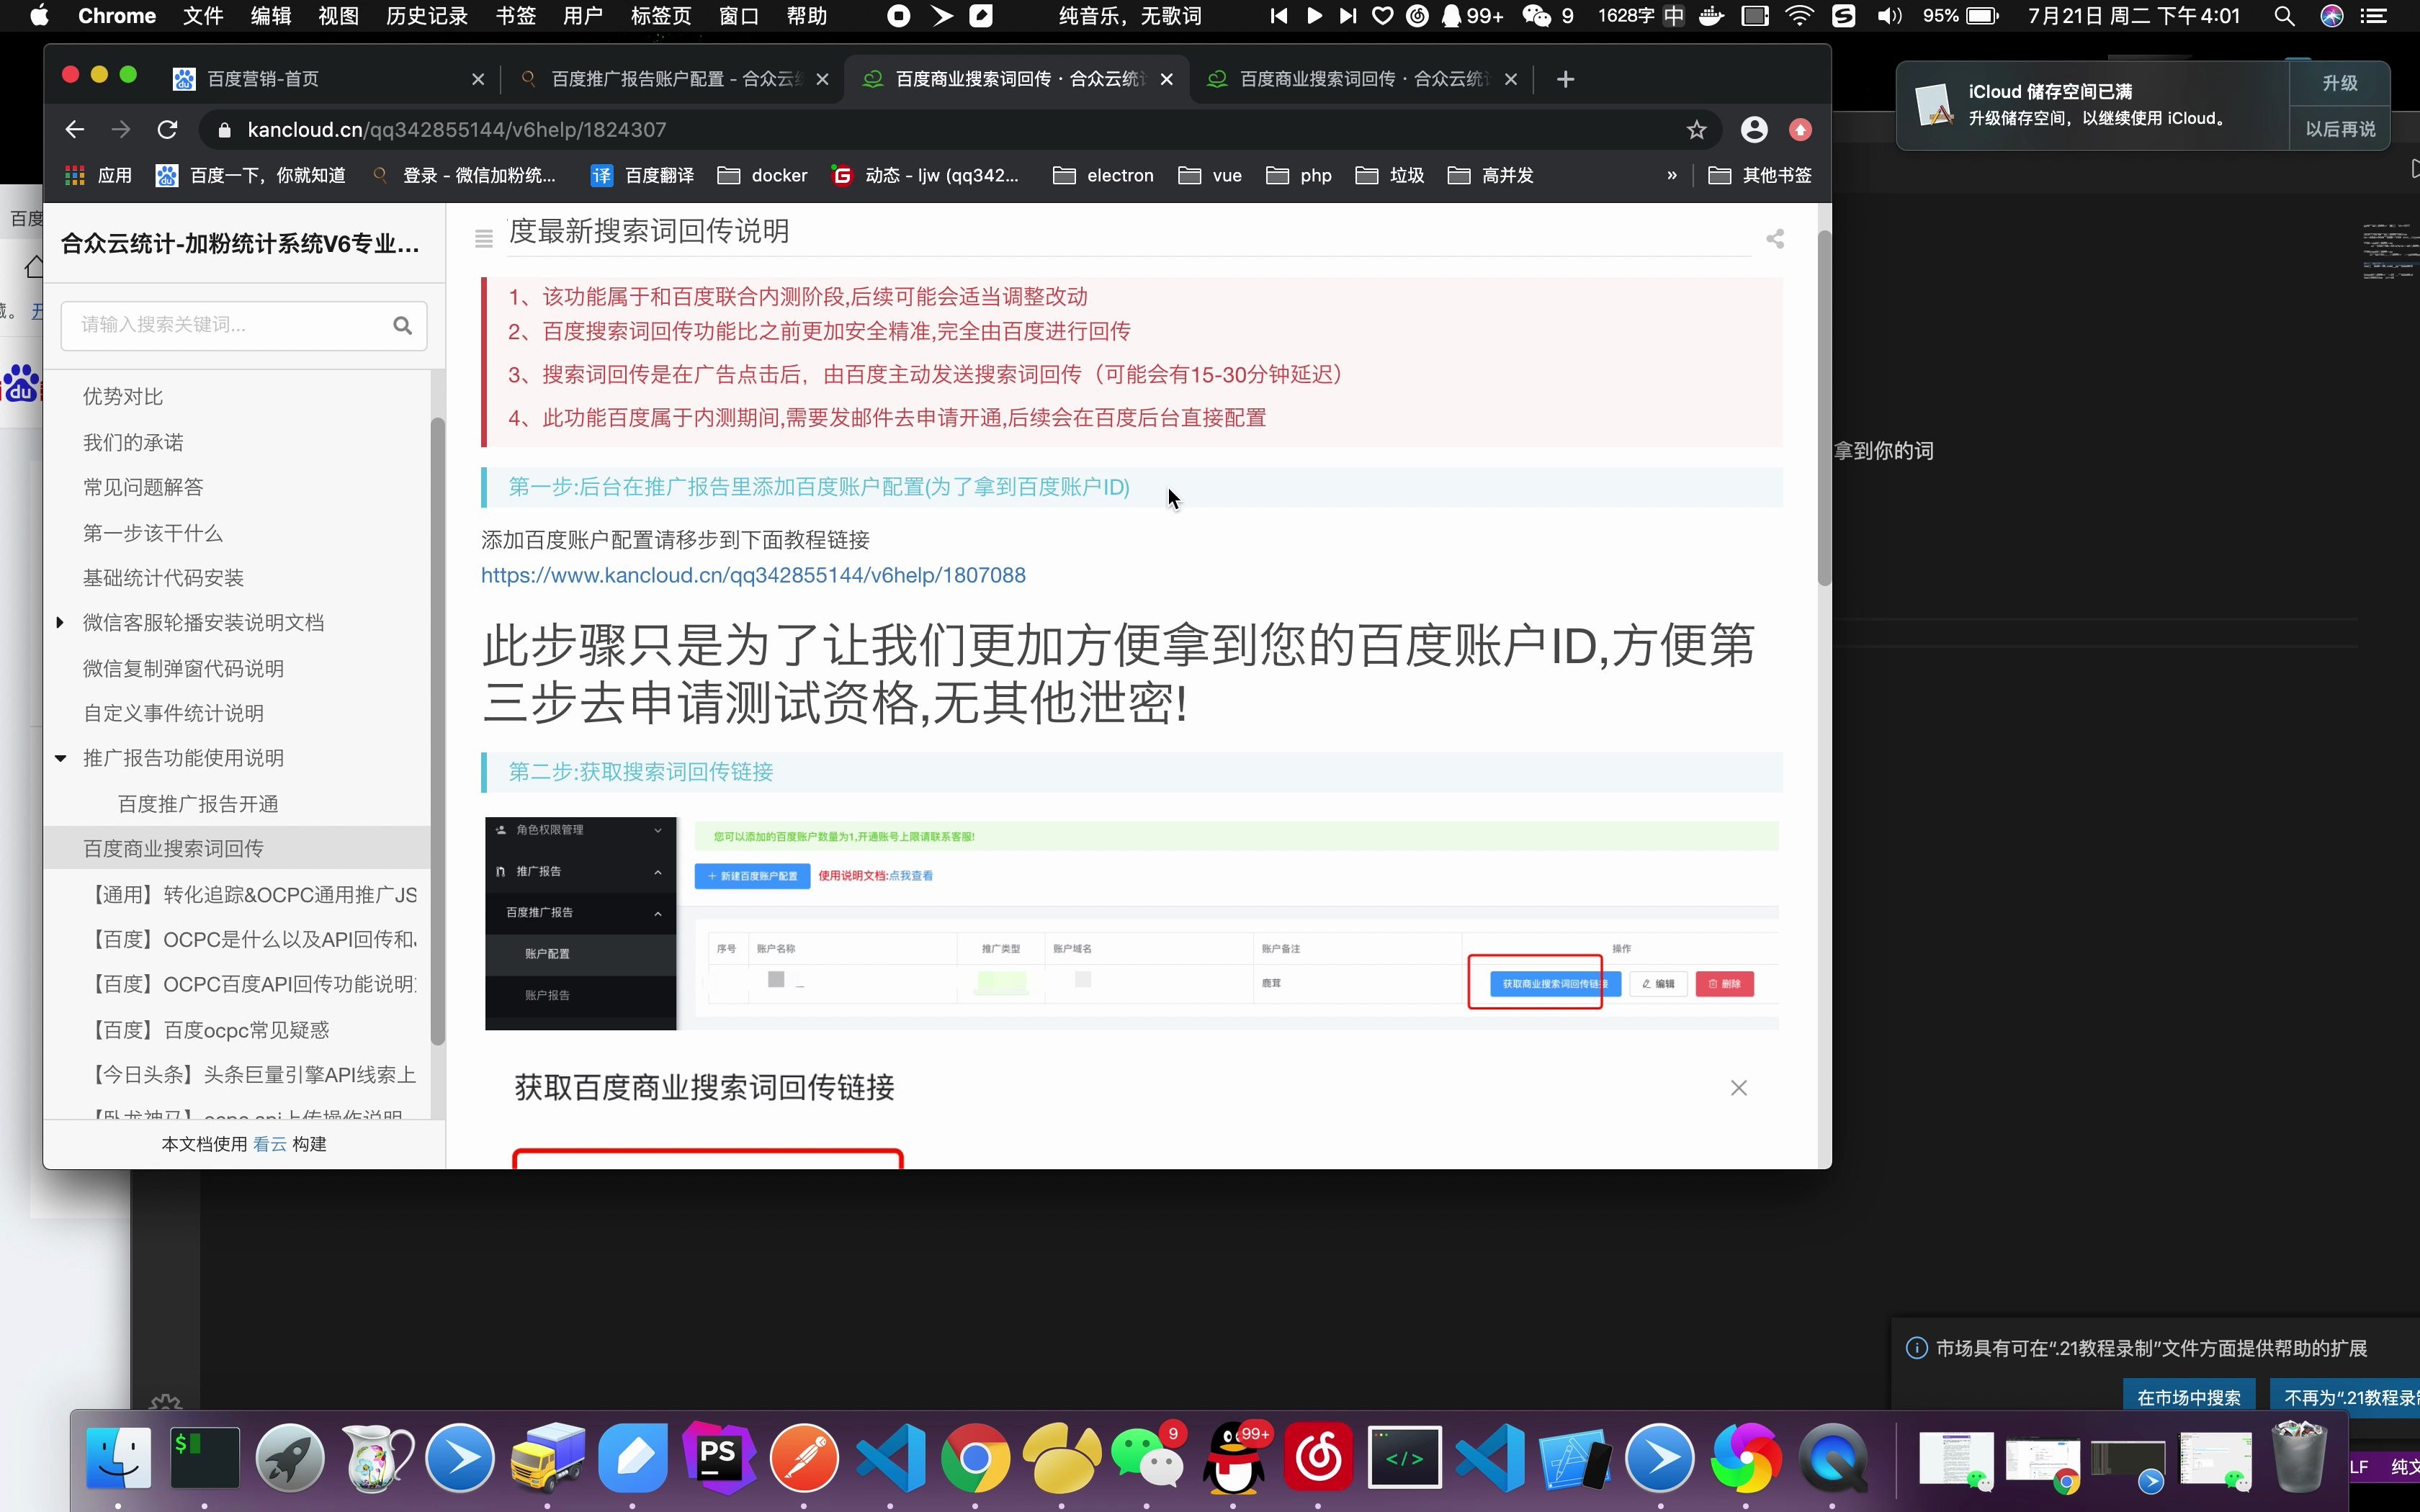Click the sidebar search magnifier icon

click(x=402, y=325)
